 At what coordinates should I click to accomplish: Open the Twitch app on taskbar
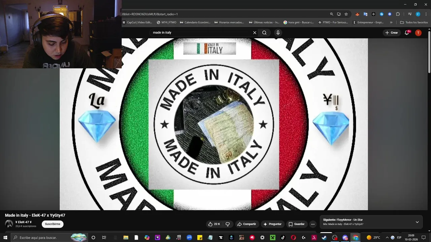coord(157,238)
